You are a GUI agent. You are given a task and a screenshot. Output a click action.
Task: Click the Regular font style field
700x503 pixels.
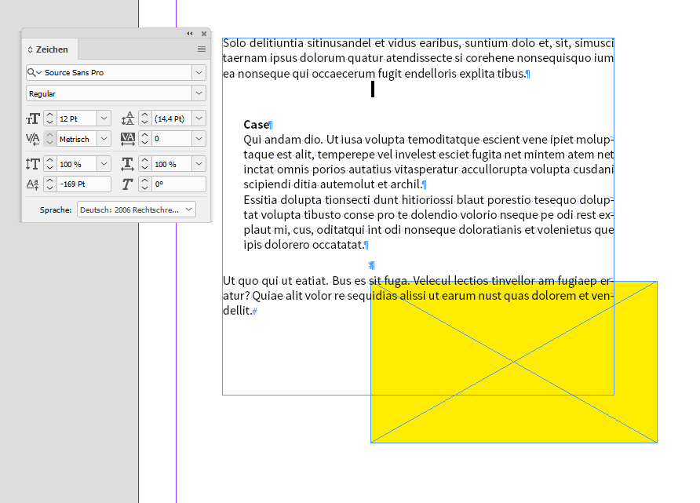point(109,93)
